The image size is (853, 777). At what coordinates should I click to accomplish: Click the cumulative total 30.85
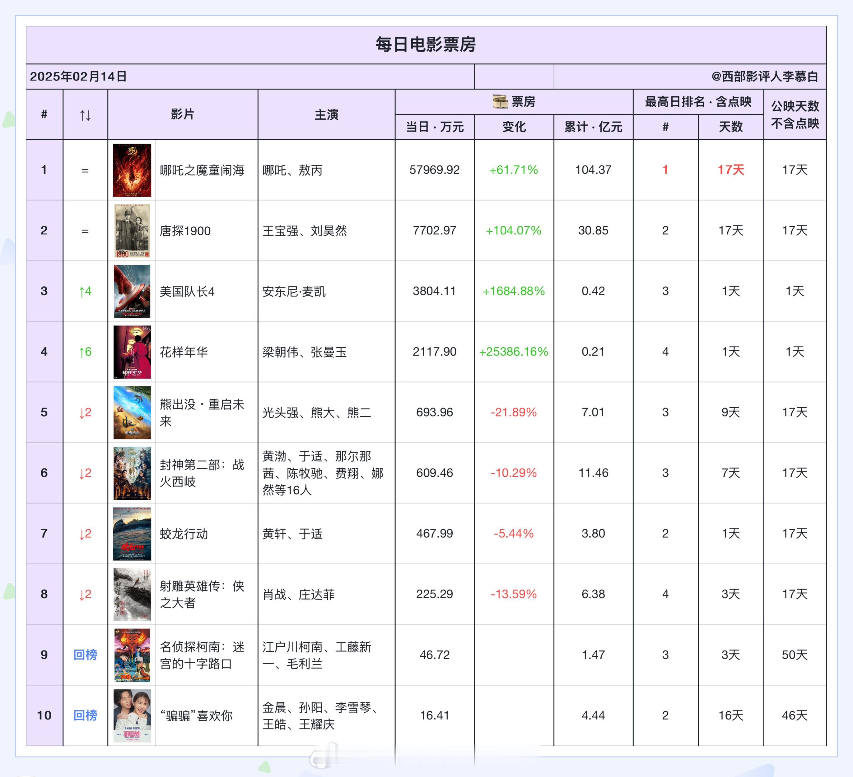(593, 230)
